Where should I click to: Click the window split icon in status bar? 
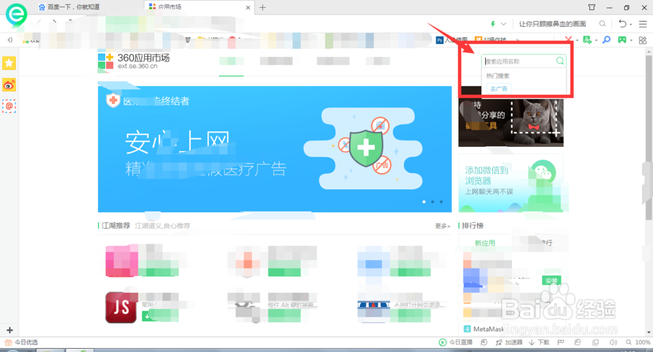coord(596,342)
